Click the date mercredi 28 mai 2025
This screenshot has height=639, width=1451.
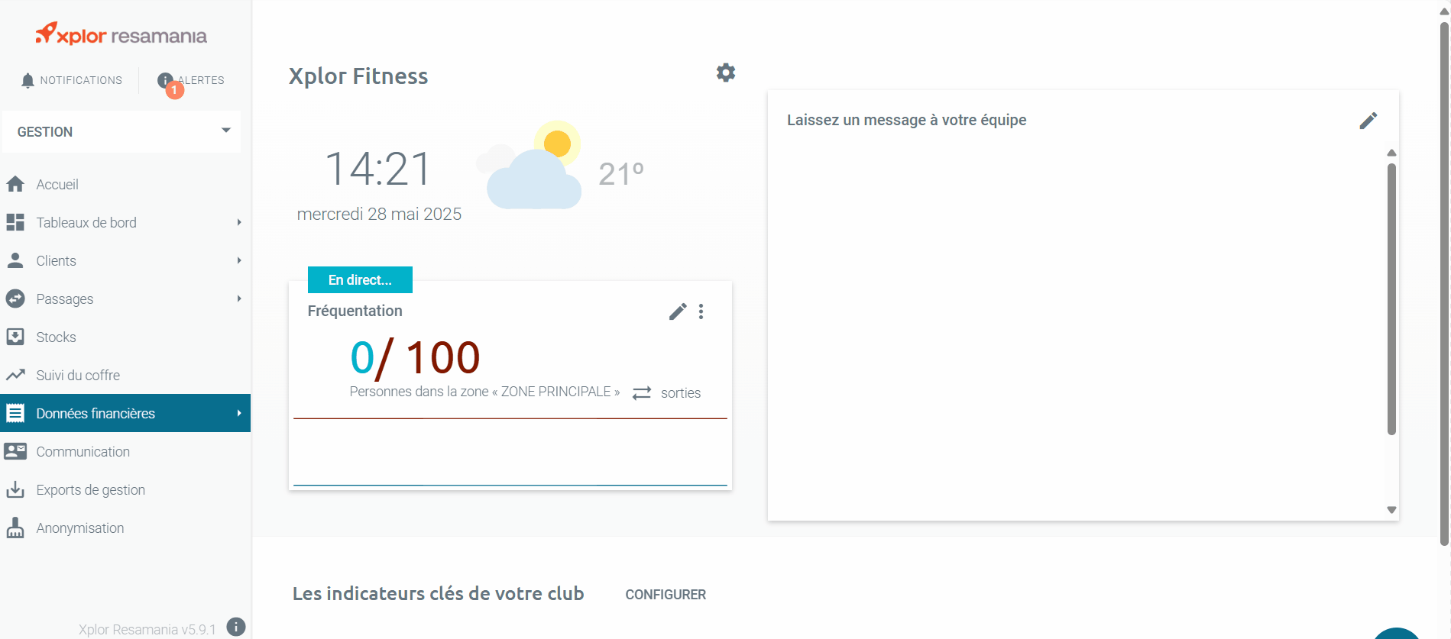point(379,214)
